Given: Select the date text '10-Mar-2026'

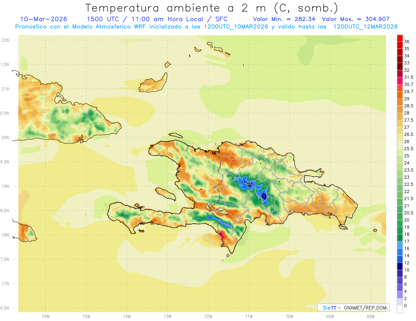Looking at the screenshot, I should pos(44,19).
